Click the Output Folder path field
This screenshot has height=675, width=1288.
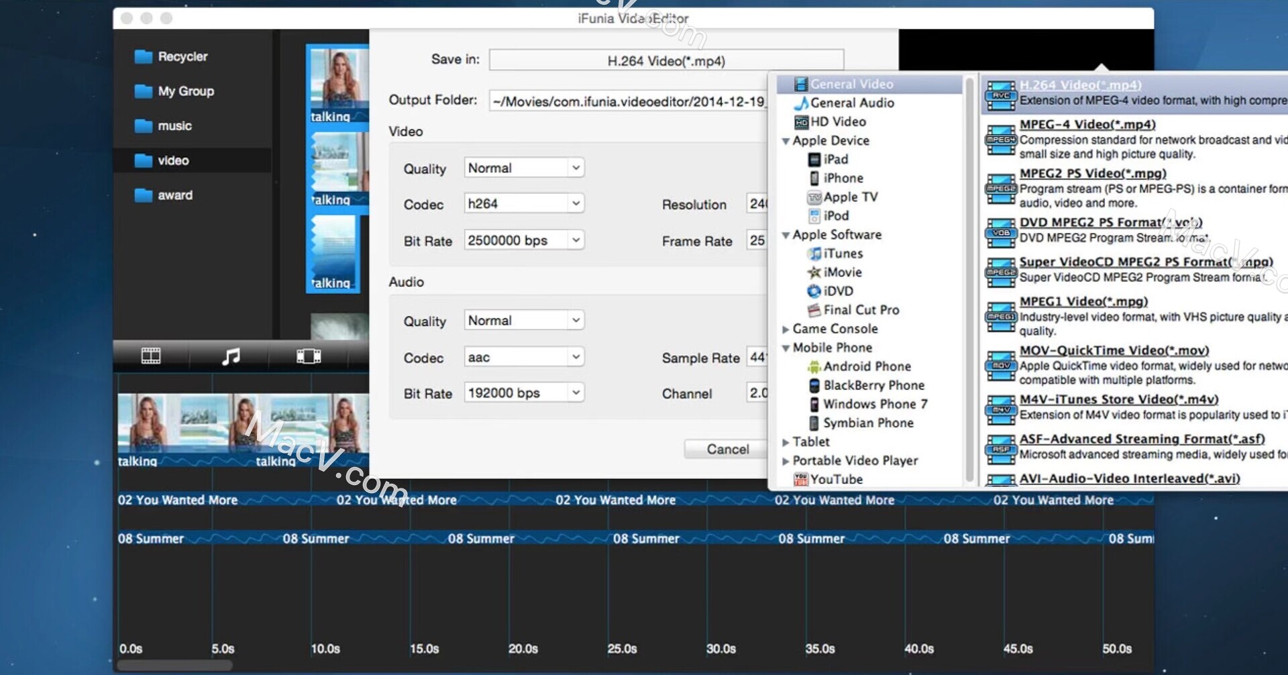click(629, 101)
